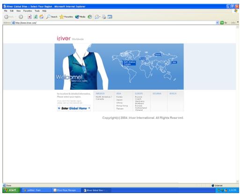
Task: Open the Mail button dropdown arrow
Action: click(100, 17)
